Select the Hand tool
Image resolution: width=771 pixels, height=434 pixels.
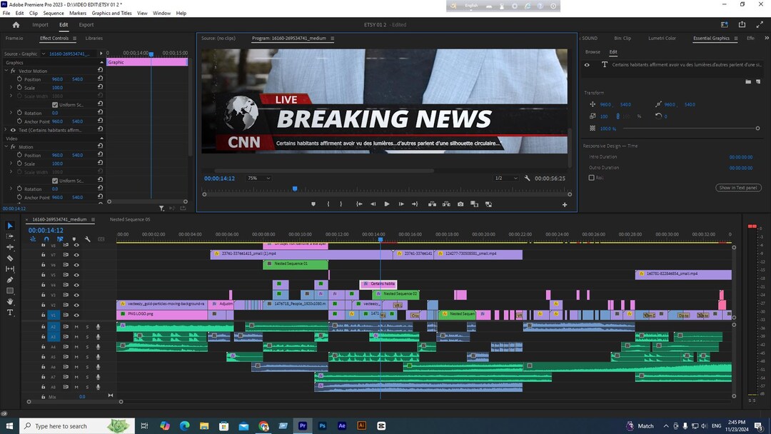pos(10,301)
